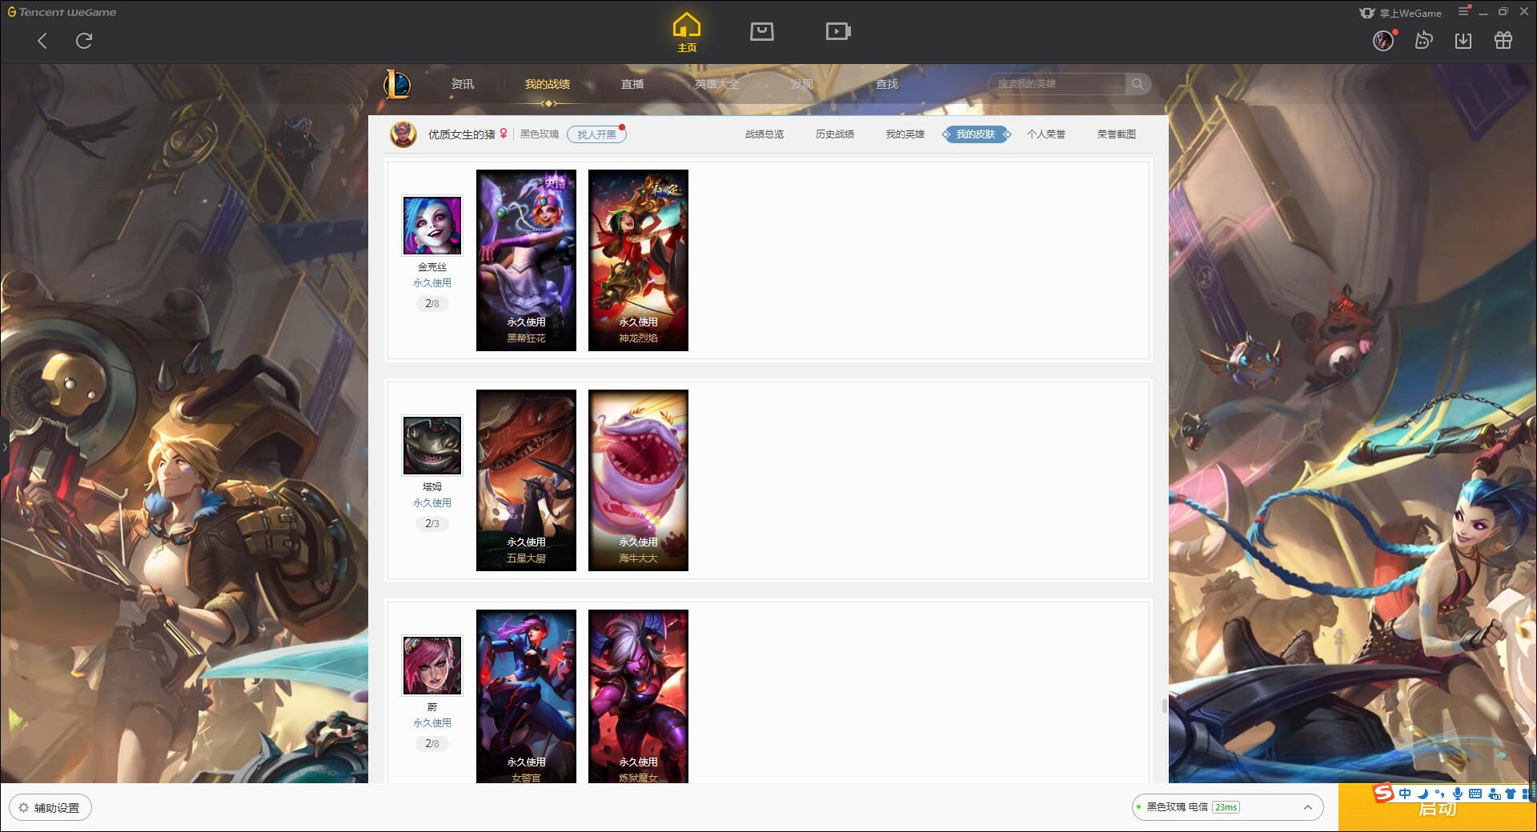The width and height of the screenshot is (1537, 832).
Task: Select the 我的战绩 tab
Action: pos(548,84)
